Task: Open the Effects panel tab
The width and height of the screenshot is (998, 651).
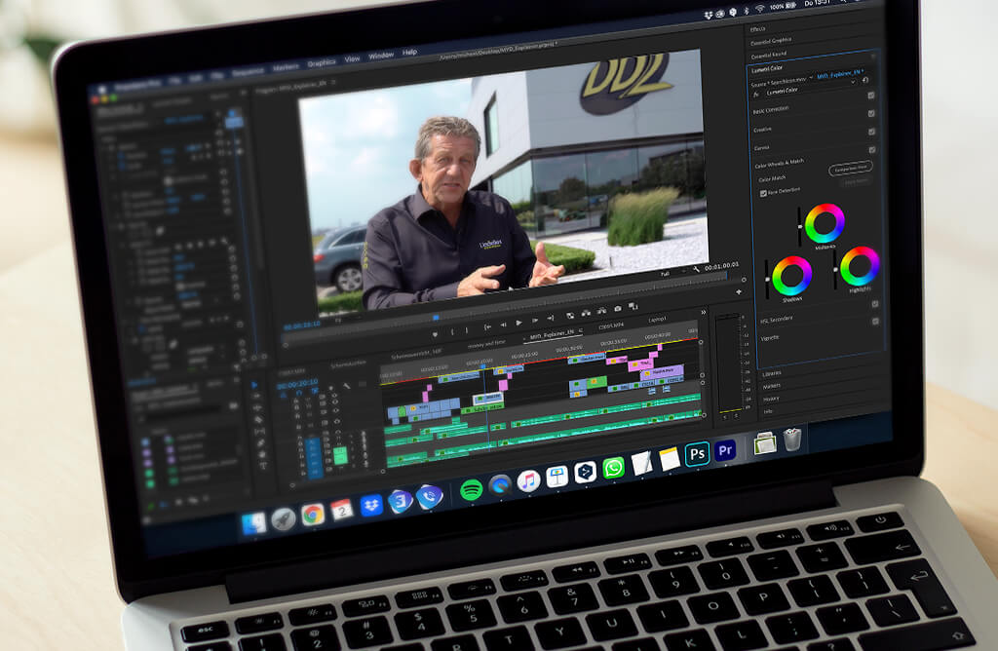Action: 757,29
